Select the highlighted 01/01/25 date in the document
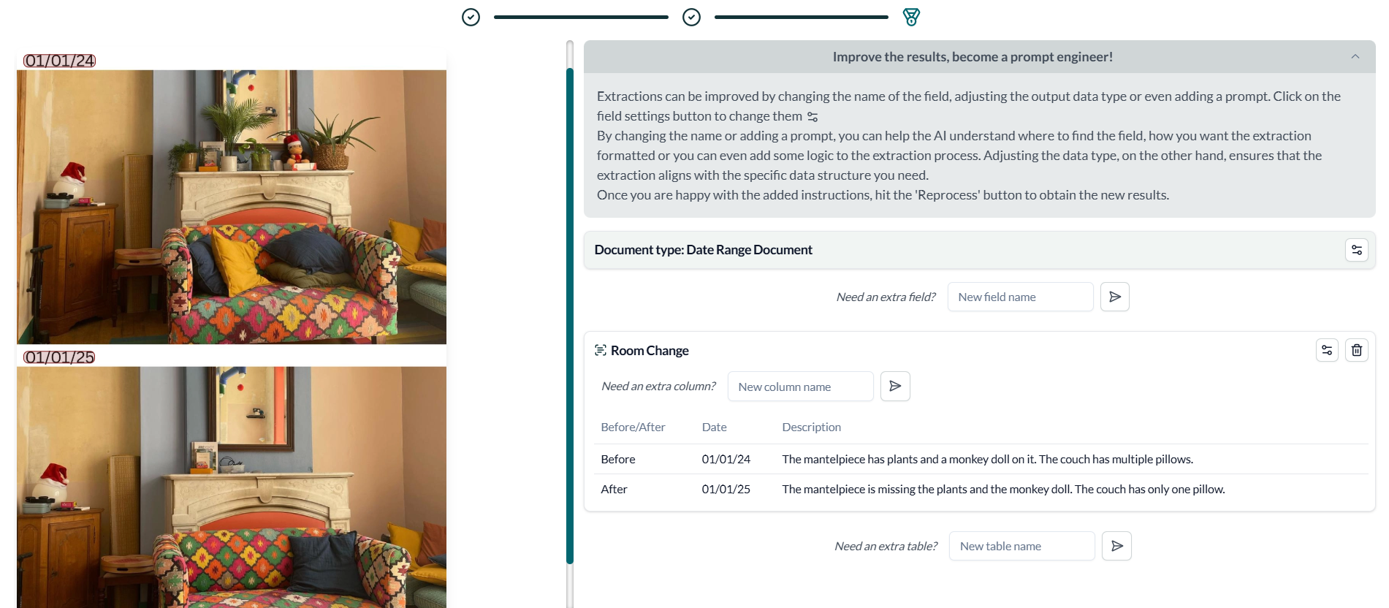 (59, 357)
